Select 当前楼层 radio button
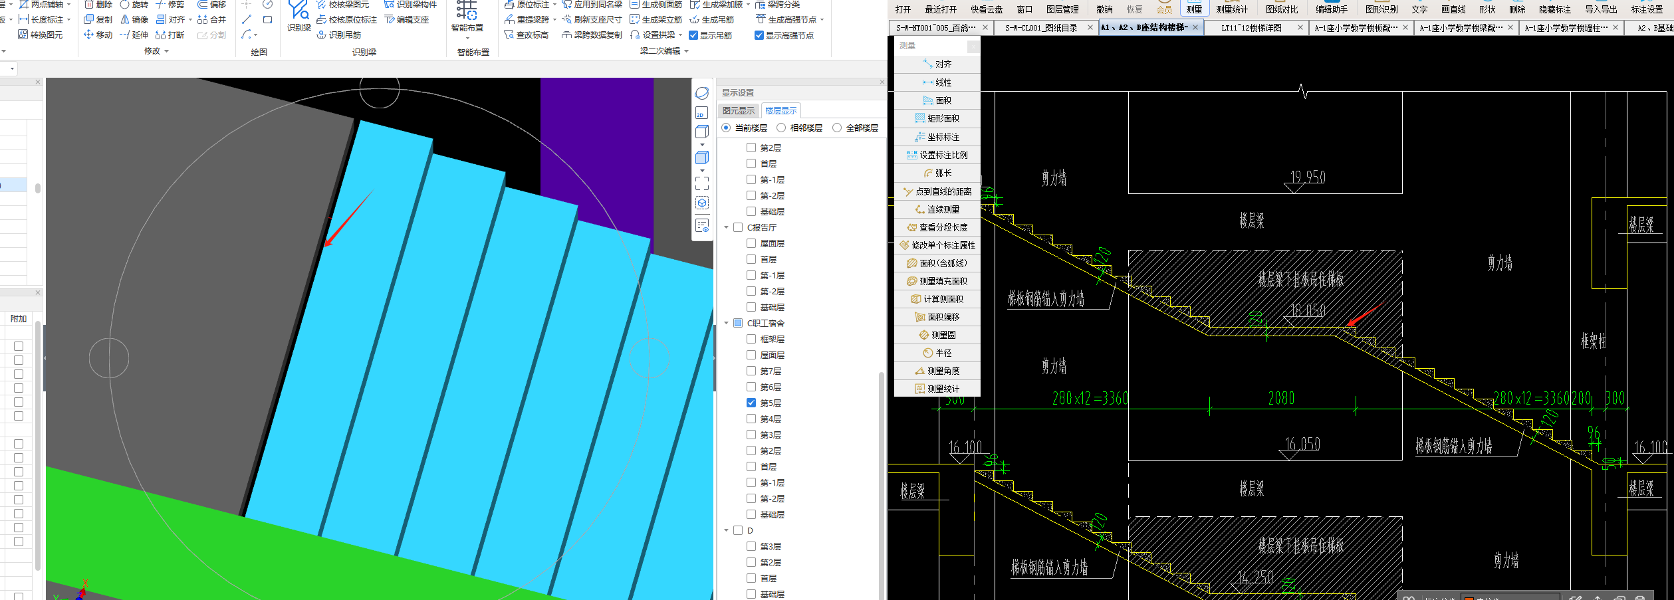The width and height of the screenshot is (1674, 600). click(x=726, y=128)
